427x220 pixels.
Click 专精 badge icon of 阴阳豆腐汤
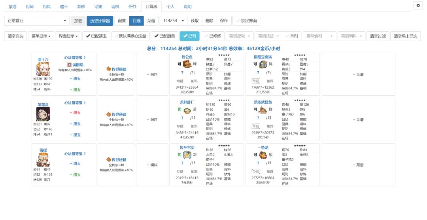(256, 81)
